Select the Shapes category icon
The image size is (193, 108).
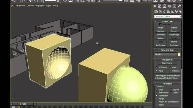[160, 12]
